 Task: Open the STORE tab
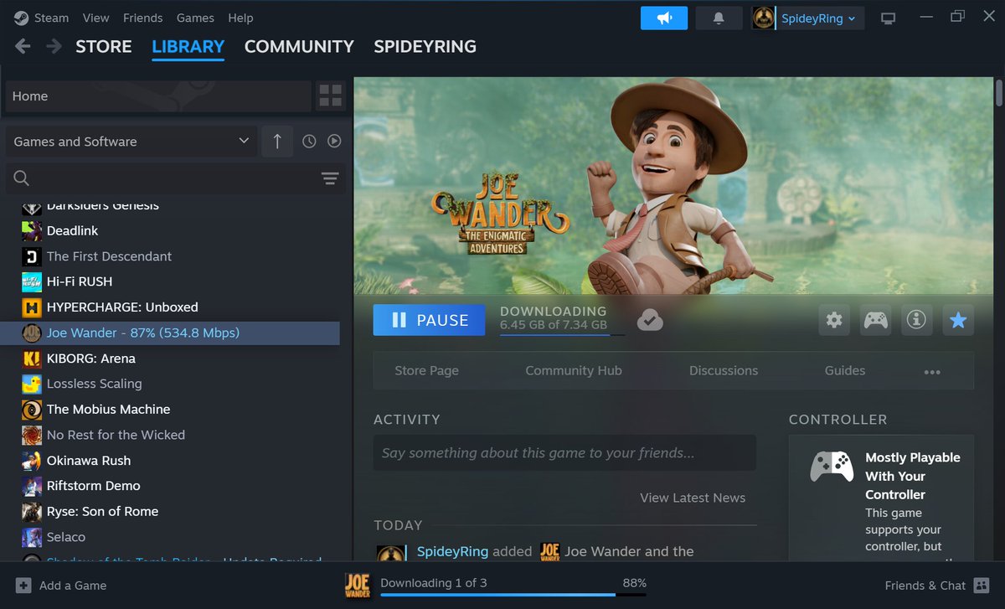point(104,46)
